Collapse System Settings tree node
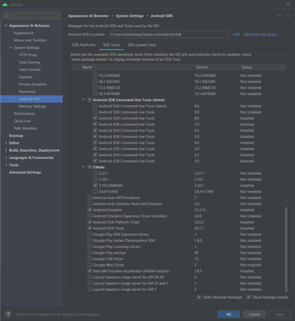 coord(11,47)
